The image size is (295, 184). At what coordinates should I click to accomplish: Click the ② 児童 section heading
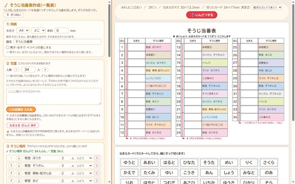(11, 63)
